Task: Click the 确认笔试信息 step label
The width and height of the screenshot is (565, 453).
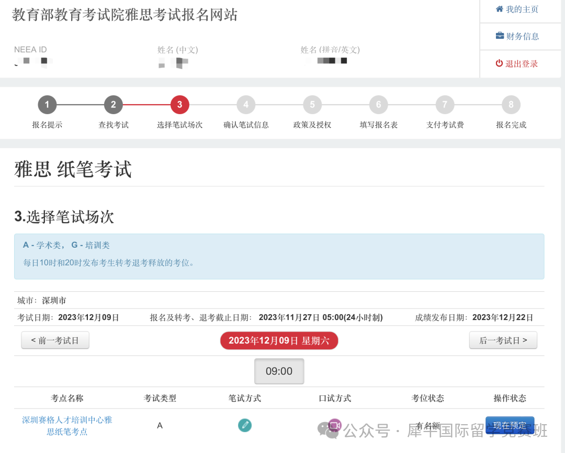Action: (x=246, y=125)
